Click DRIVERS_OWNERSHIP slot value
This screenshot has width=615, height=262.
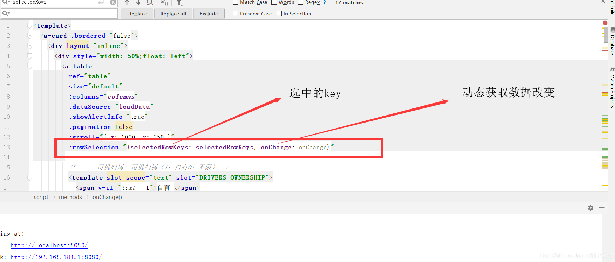pyautogui.click(x=232, y=177)
